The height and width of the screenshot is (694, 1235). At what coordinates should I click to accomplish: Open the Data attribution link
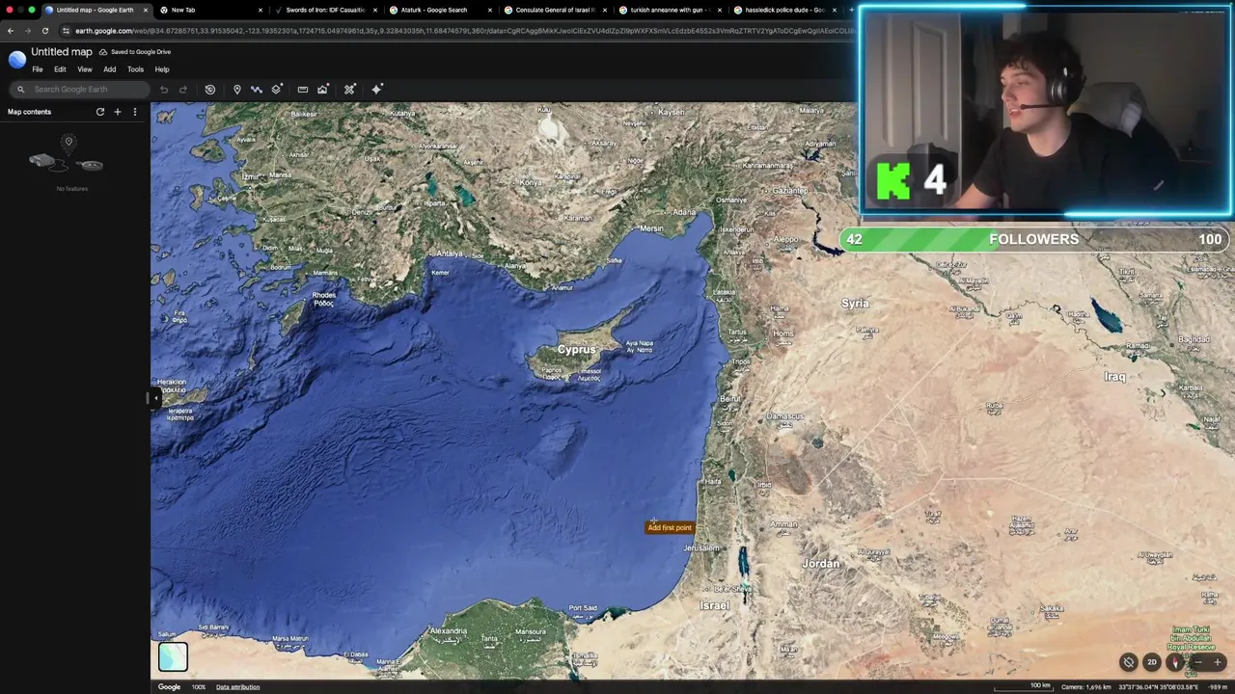237,687
